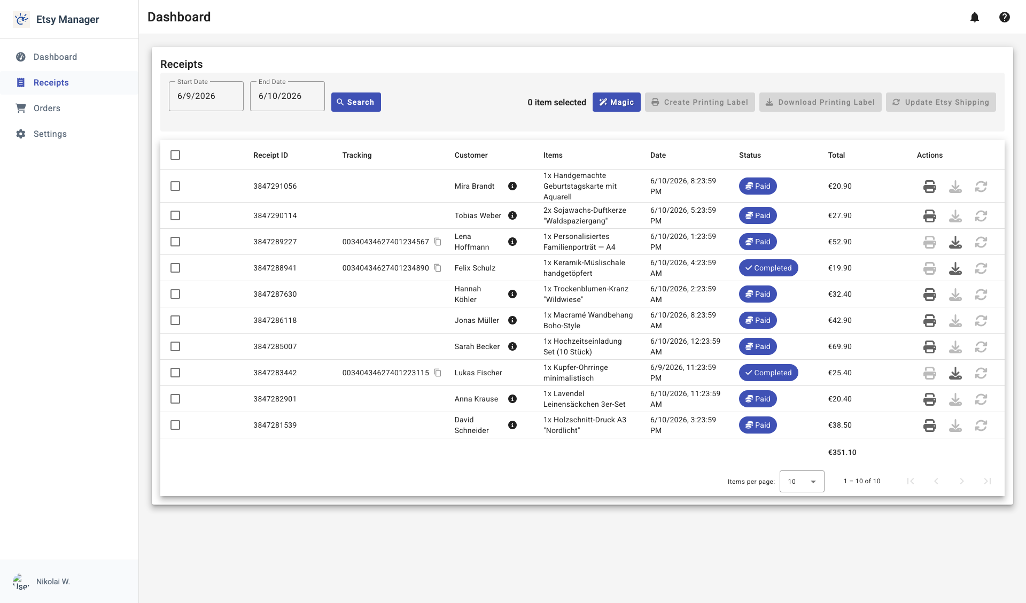This screenshot has height=603, width=1026.
Task: Download label for receipt 3847289227
Action: coord(955,242)
